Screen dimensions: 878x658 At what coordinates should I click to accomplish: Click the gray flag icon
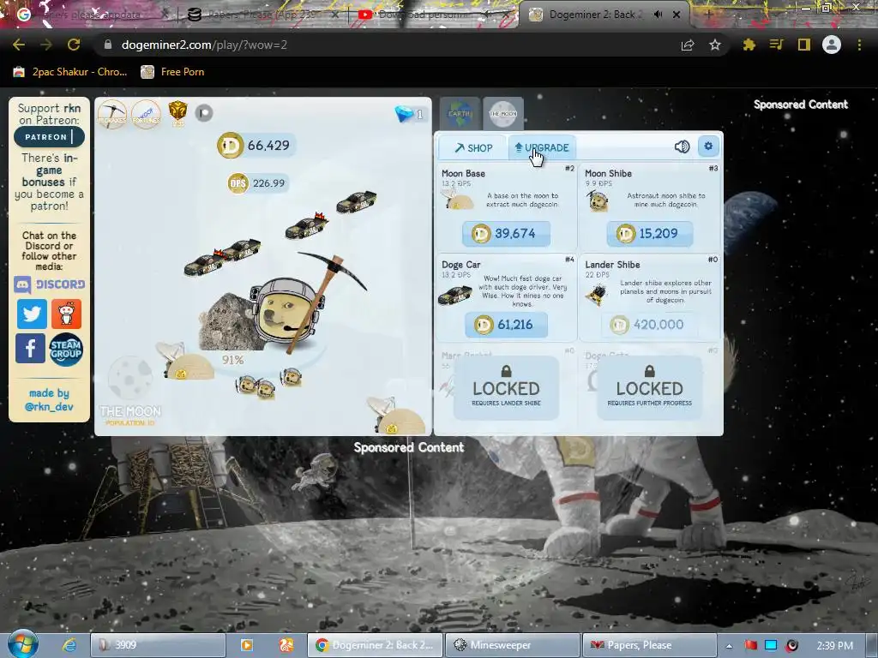204,114
